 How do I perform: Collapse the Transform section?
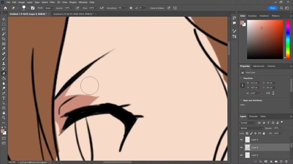coord(241,78)
